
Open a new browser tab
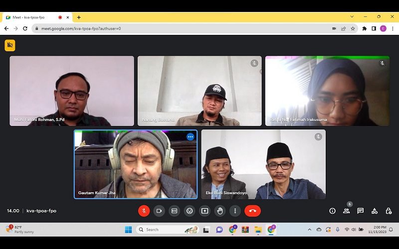[x=79, y=17]
